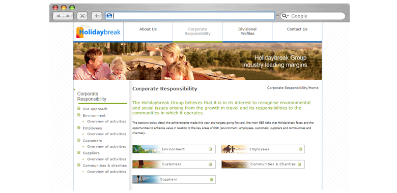Click the Communities & Charities banner label
Screen dimensions: 397x193
[x=273, y=164]
